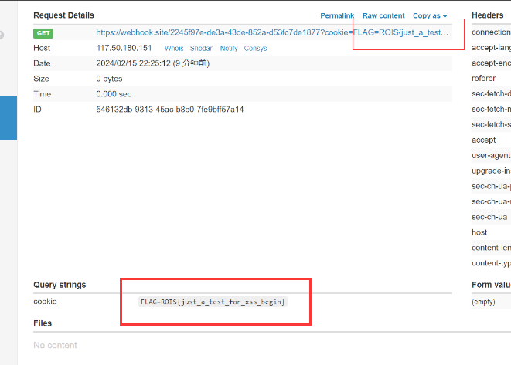The height and width of the screenshot is (365, 511).
Task: Click the user-agent header row
Action: click(491, 155)
